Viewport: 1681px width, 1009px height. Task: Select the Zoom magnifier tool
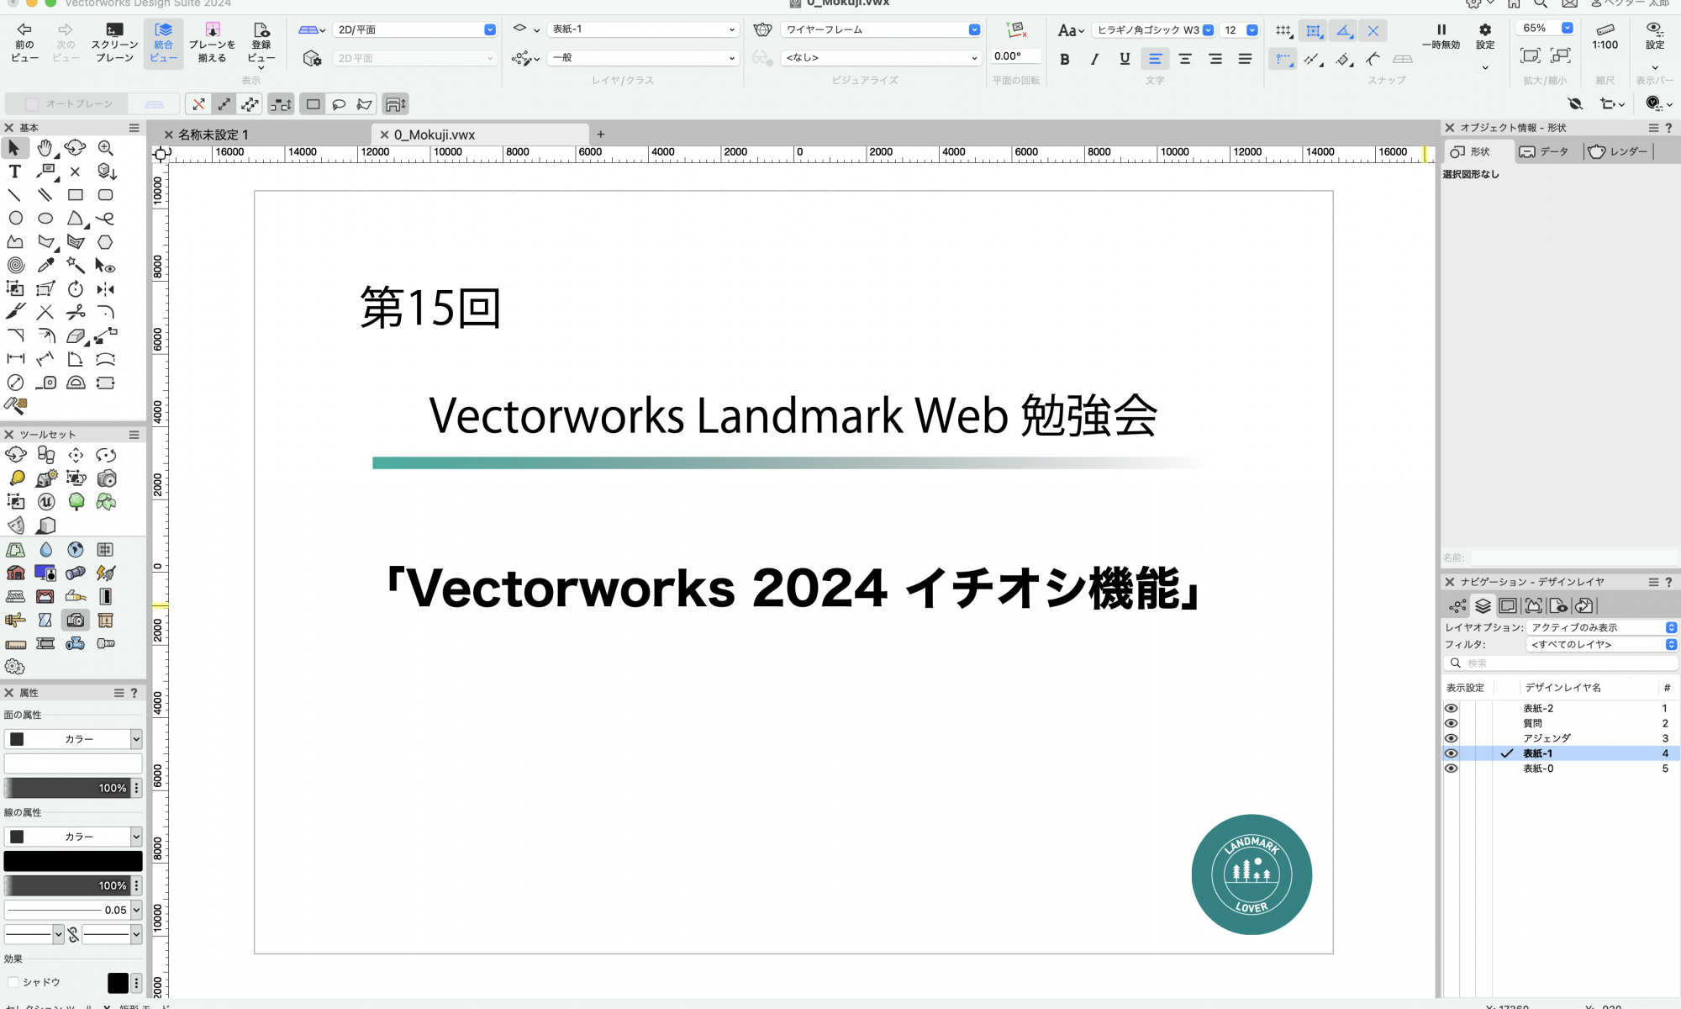105,148
